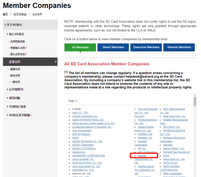Screen dimensions: 201x177
Task: Switch to Executive Members list
Action: [x=146, y=47]
